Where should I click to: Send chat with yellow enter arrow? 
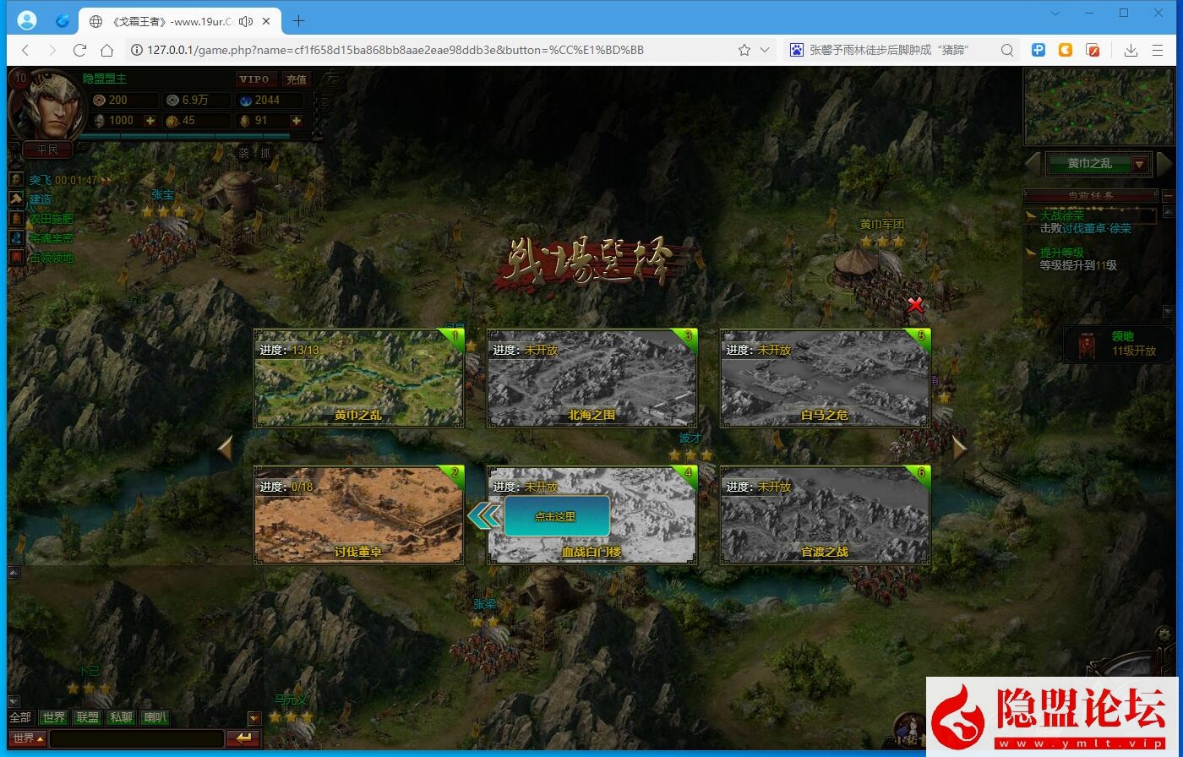pos(243,738)
